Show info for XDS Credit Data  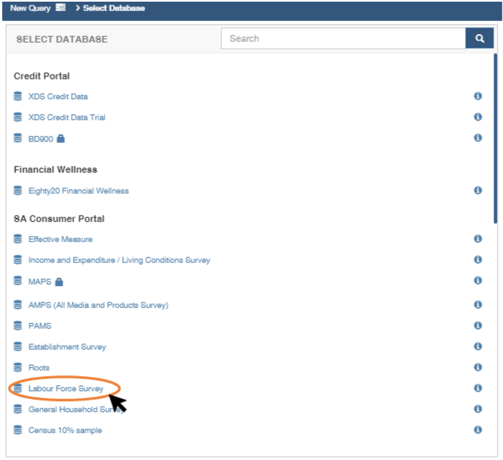478,96
